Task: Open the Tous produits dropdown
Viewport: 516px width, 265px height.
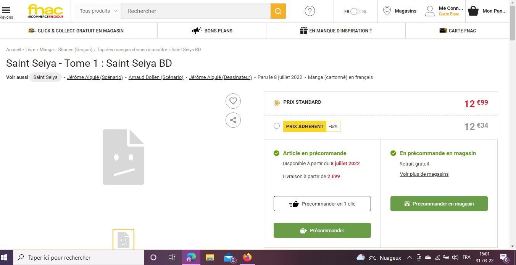Action: 98,11
